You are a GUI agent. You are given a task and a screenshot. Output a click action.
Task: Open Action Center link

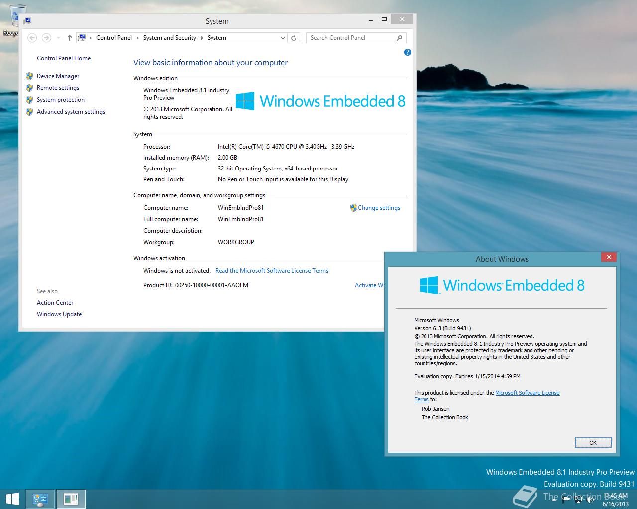pyautogui.click(x=55, y=303)
